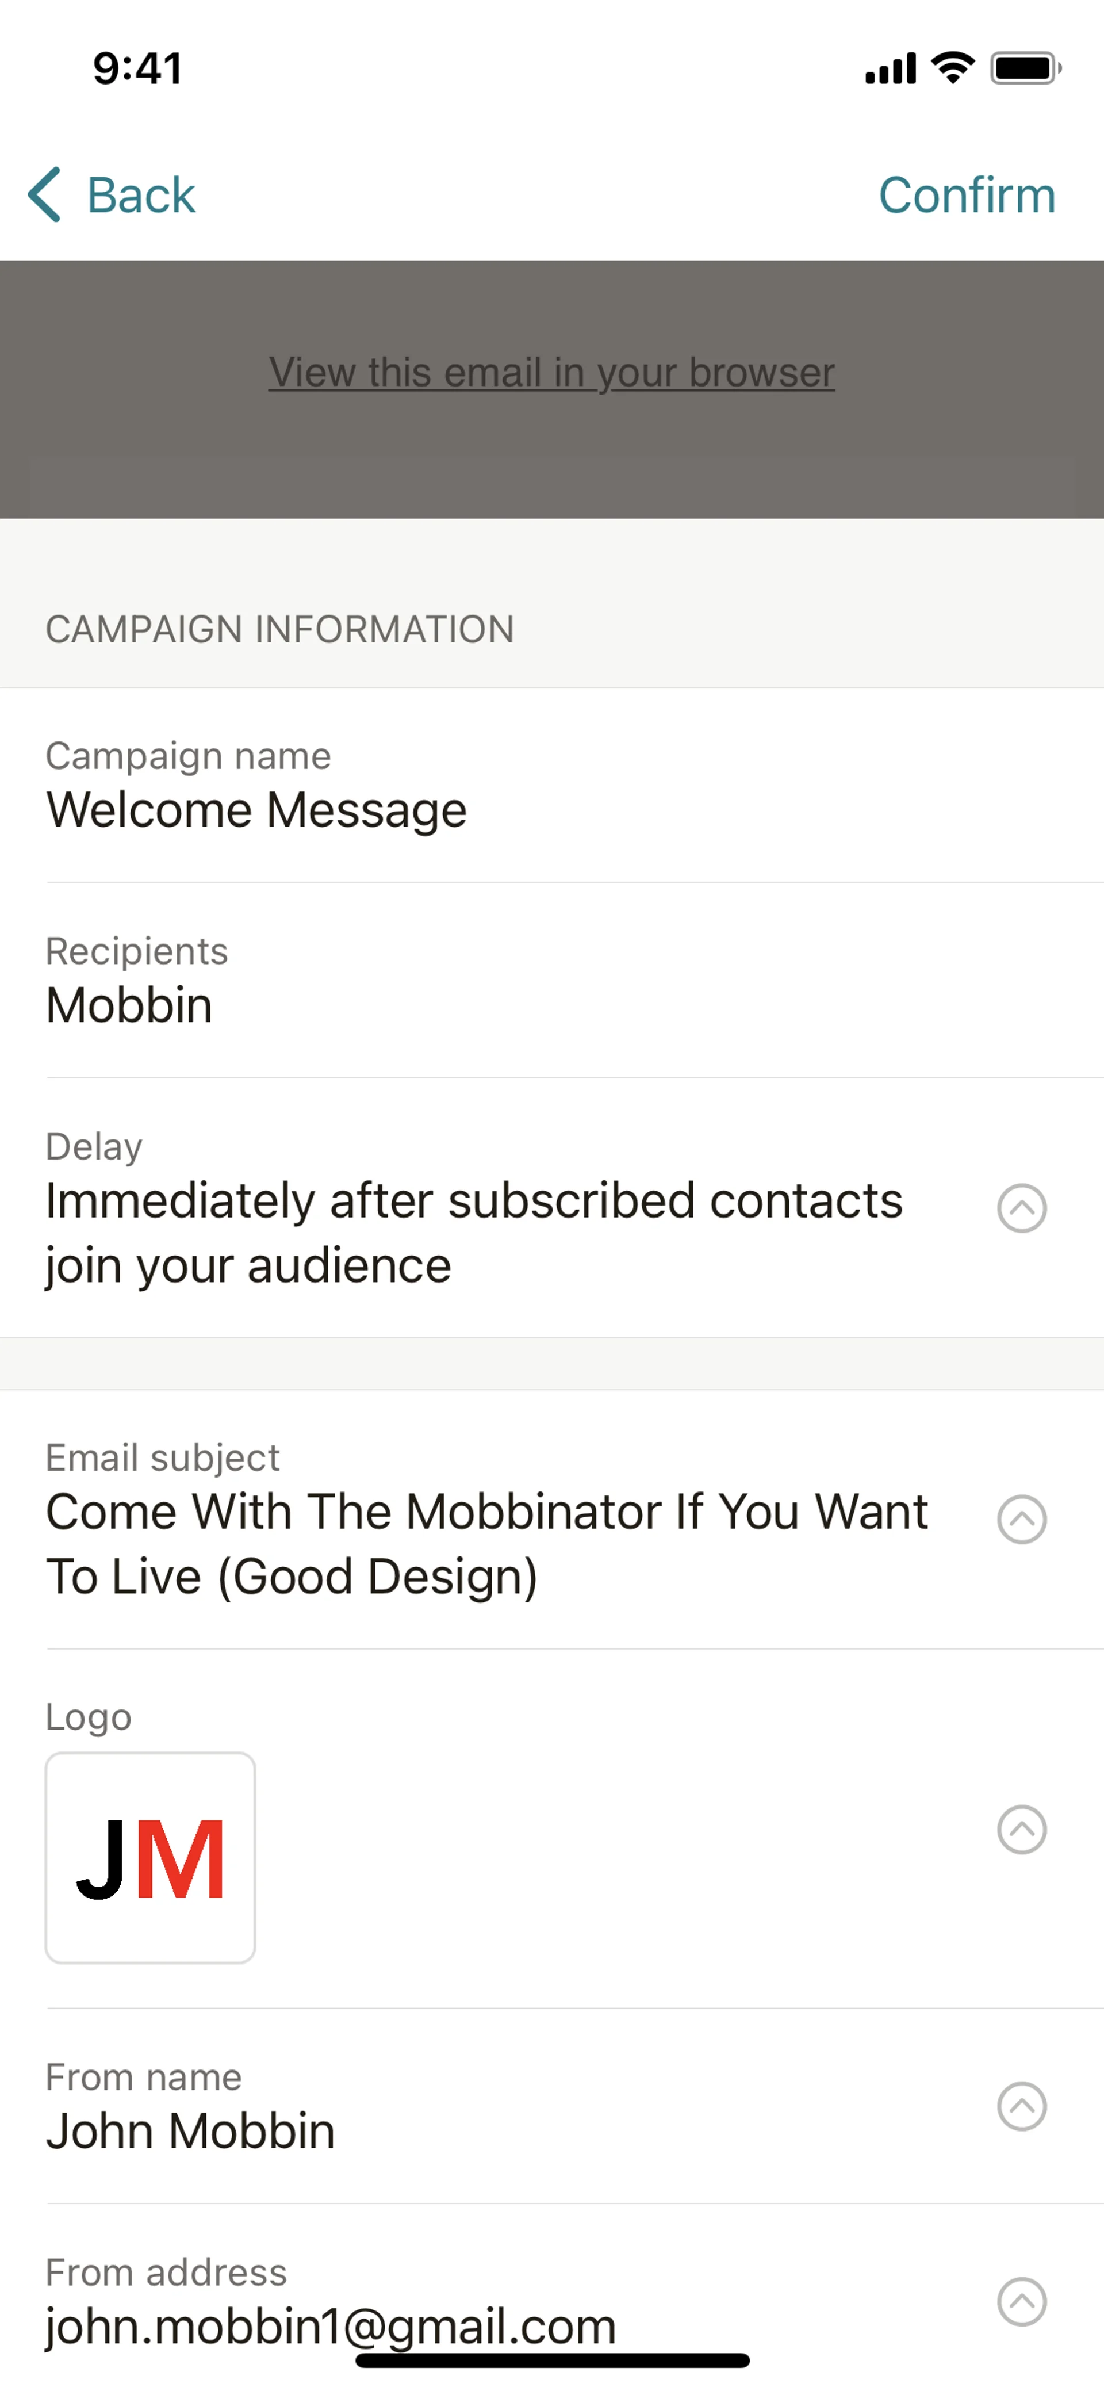Open the Recipients Mobbin row
Viewport: 1104px width, 2391px height.
(130, 1004)
